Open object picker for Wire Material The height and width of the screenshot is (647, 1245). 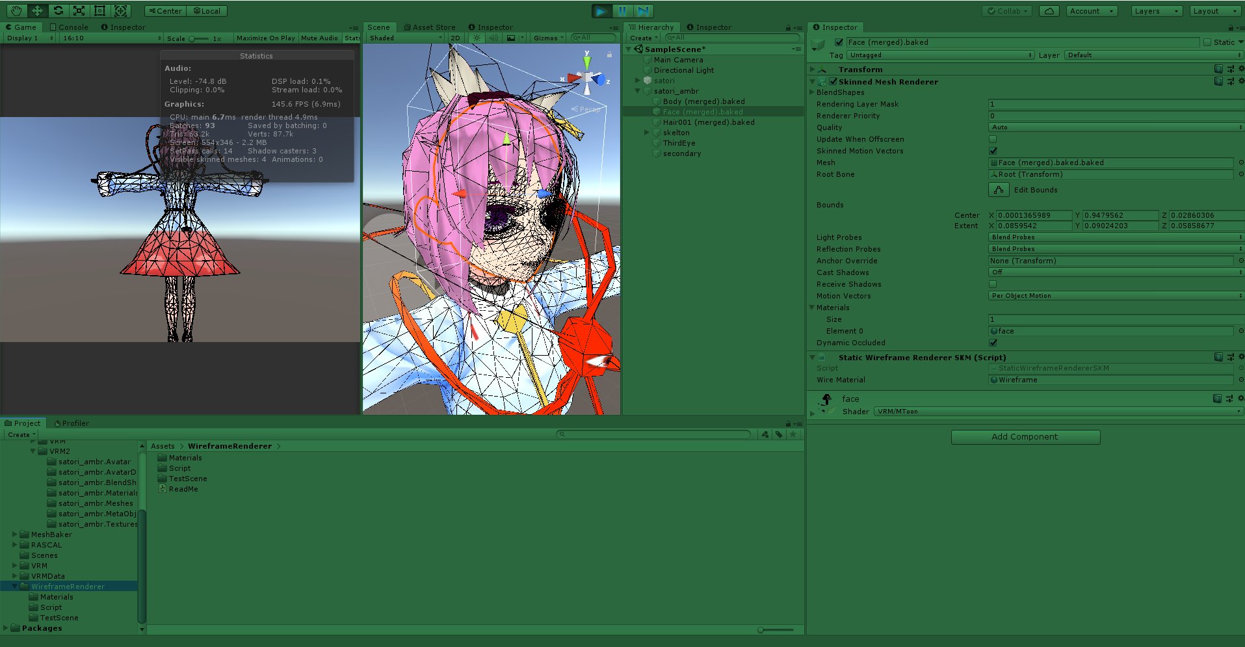(1240, 380)
